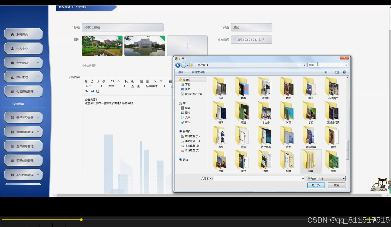Screen dimensions: 391x227
Task: Select the 植物 folder
Action: pyautogui.click(x=333, y=161)
